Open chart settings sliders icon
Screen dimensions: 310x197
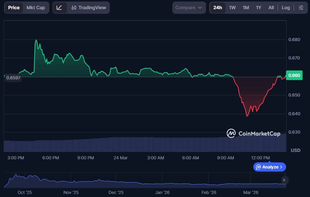(301, 8)
